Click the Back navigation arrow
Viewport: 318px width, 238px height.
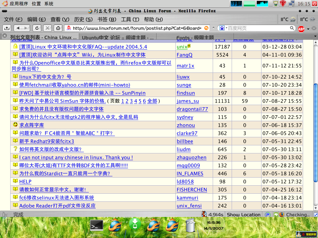click(x=18, y=28)
